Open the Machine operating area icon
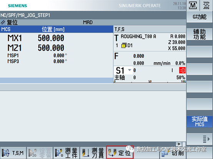213x159 pixels. pyautogui.click(x=193, y=5)
